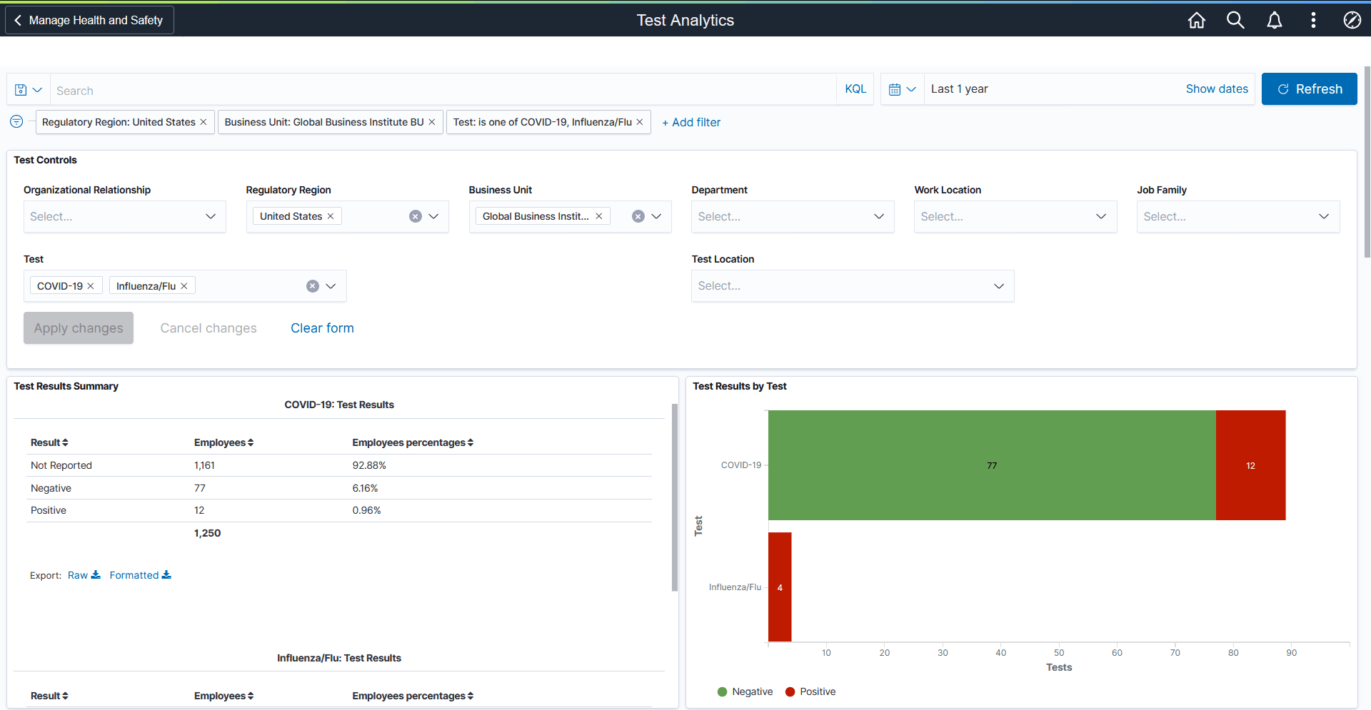Toggle Positive series in chart legend
1371x710 pixels.
pyautogui.click(x=810, y=691)
